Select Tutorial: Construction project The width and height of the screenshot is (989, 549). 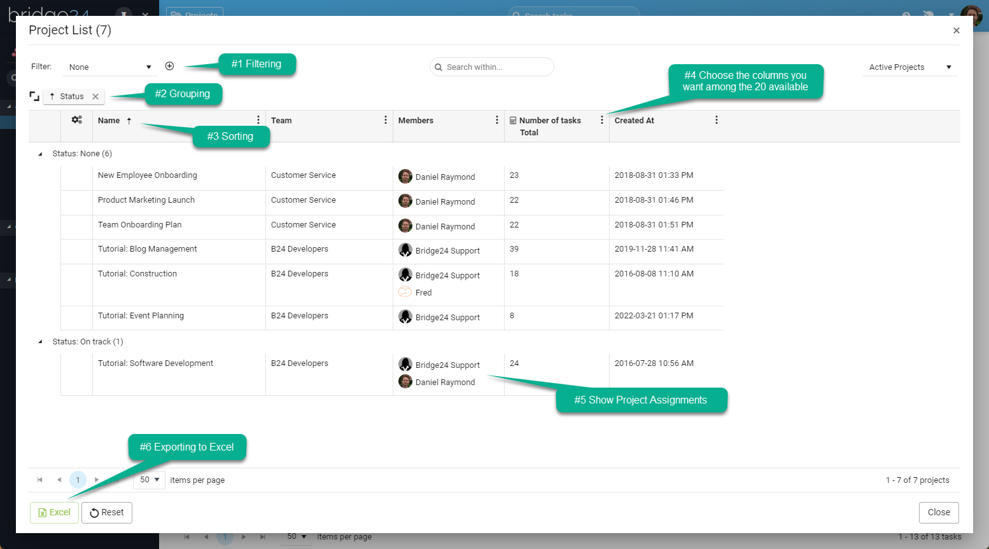[137, 274]
